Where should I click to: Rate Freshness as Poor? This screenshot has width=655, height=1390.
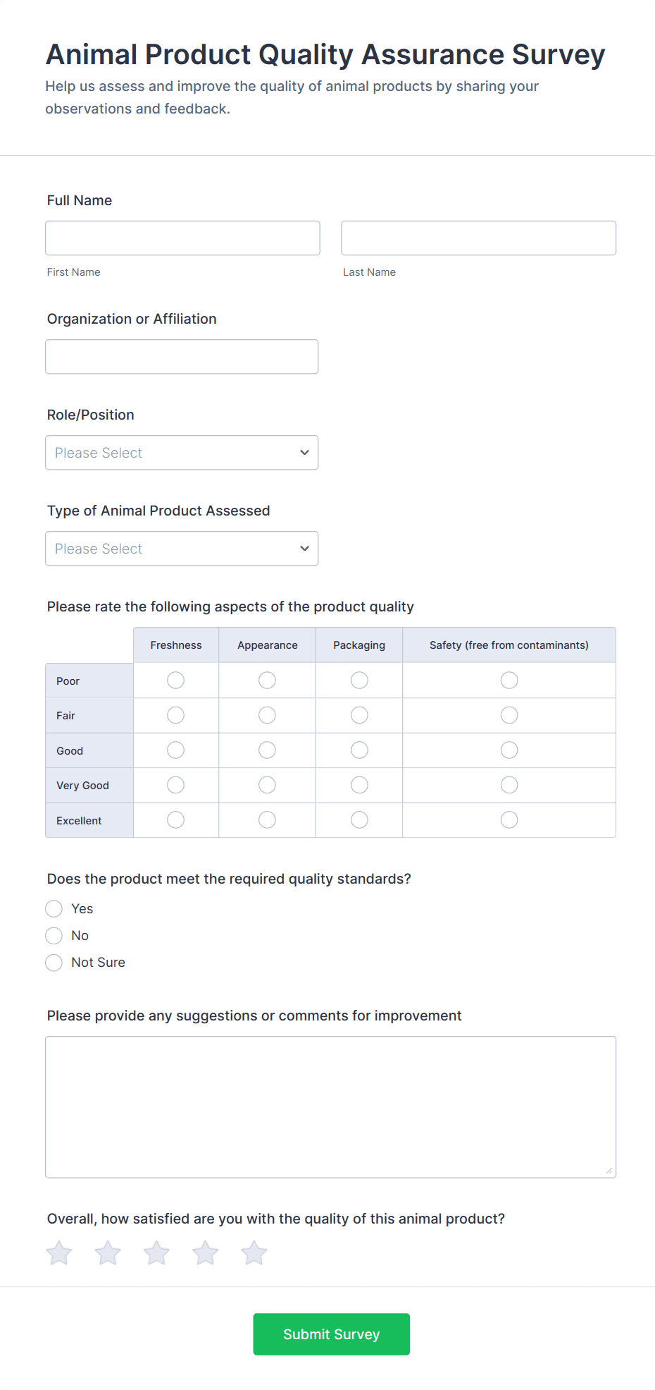click(176, 681)
